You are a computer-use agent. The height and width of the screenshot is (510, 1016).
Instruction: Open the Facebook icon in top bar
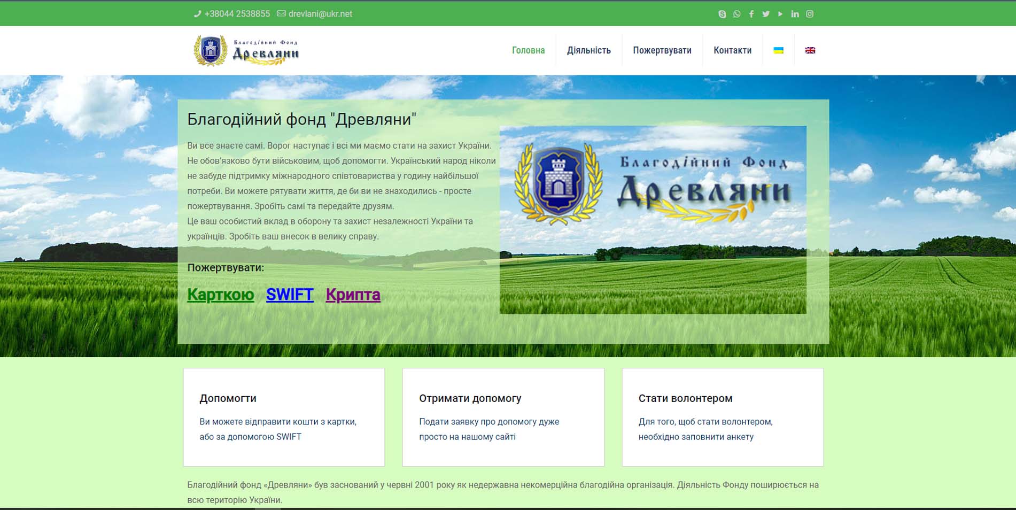[x=751, y=14]
